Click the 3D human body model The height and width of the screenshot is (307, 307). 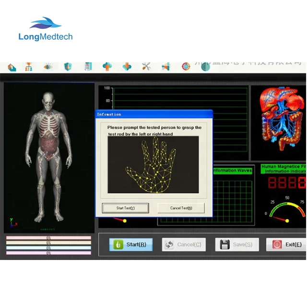(x=49, y=157)
